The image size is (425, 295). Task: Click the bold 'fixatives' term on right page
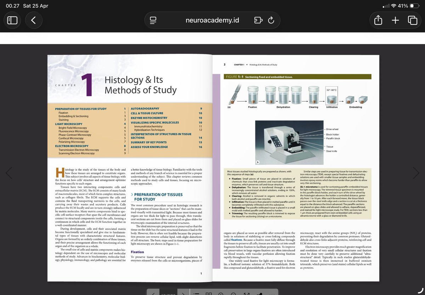click(237, 240)
